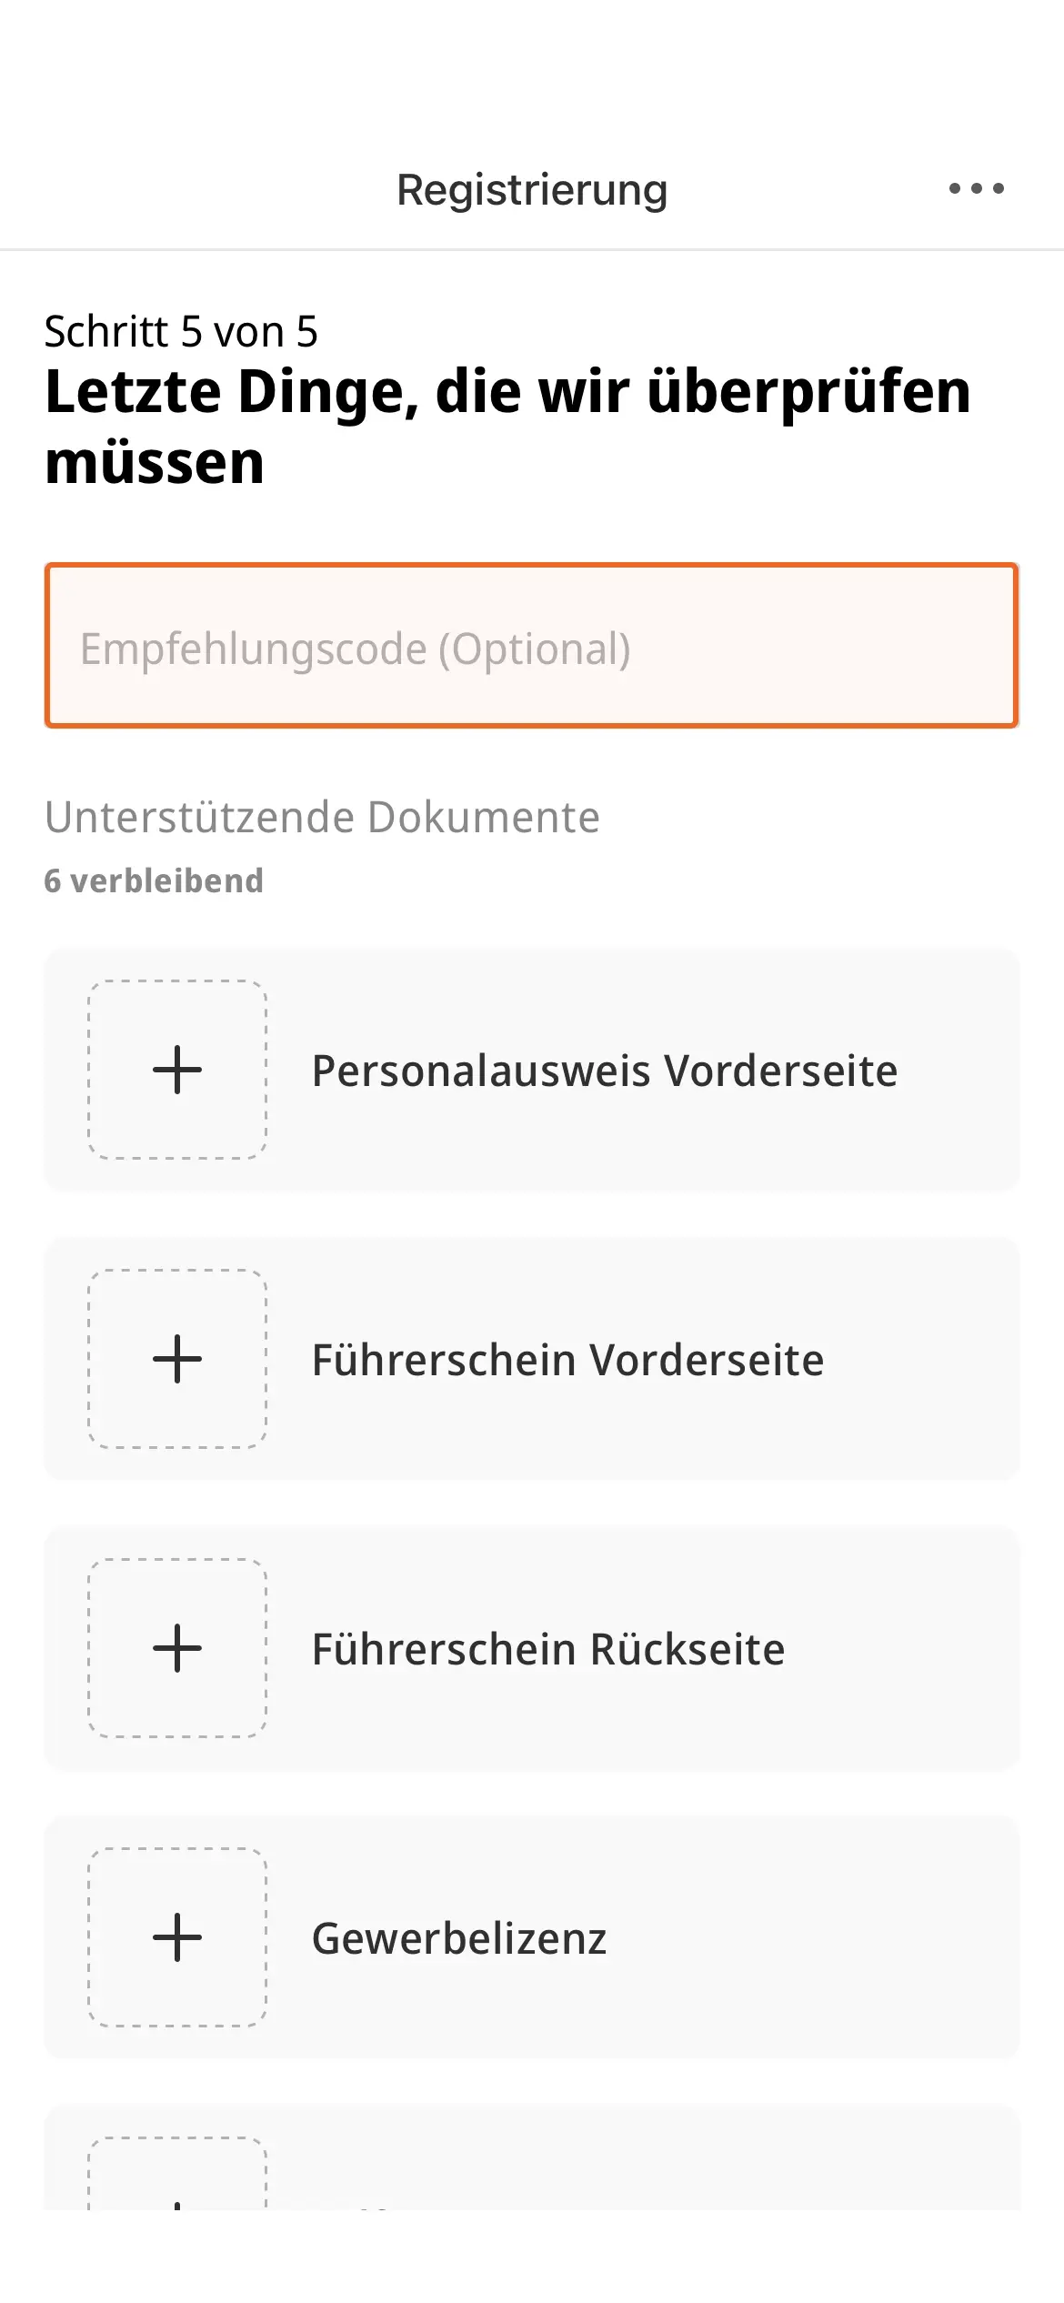The height and width of the screenshot is (2303, 1064).
Task: Tap the plus icon for Gewerbelizenz
Action: click(x=177, y=1937)
